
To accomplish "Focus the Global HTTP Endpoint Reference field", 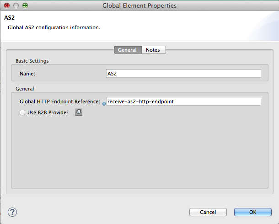I will [x=183, y=101].
